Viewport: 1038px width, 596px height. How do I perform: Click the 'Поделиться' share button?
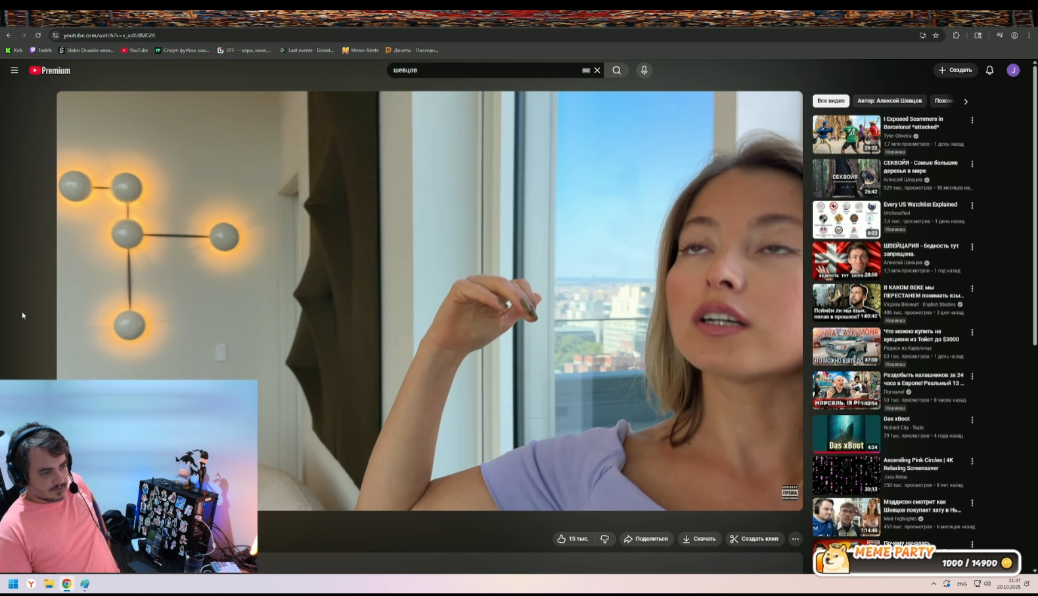[646, 539]
